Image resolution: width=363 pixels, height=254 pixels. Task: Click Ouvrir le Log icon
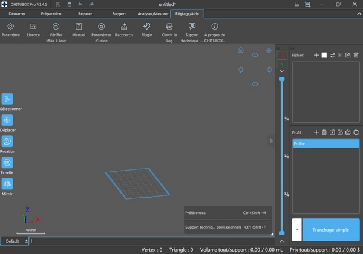tap(169, 27)
